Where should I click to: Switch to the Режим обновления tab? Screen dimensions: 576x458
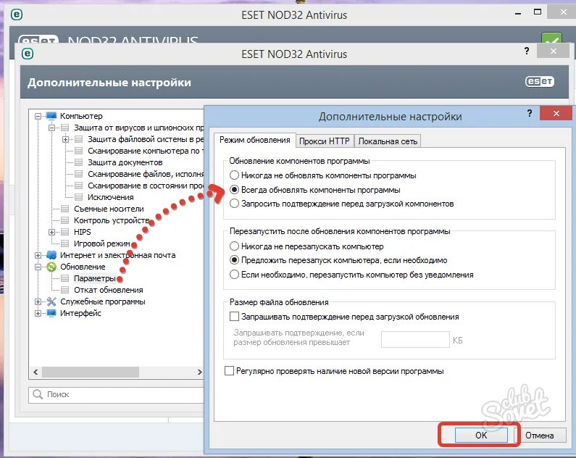pos(254,140)
